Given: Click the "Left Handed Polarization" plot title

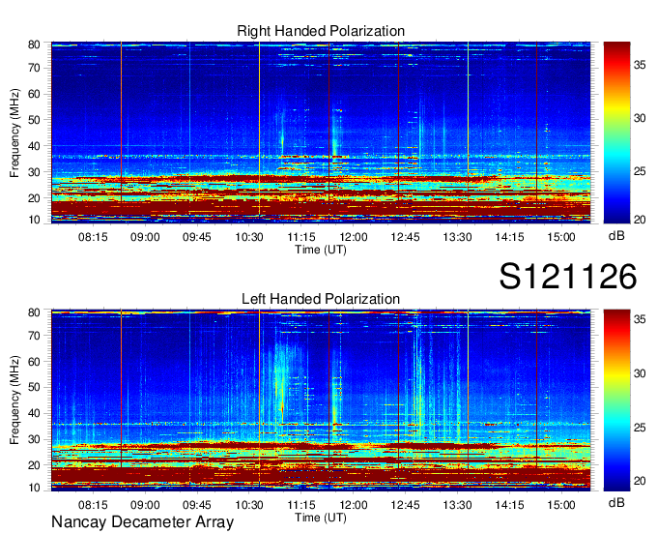Looking at the screenshot, I should 321,299.
